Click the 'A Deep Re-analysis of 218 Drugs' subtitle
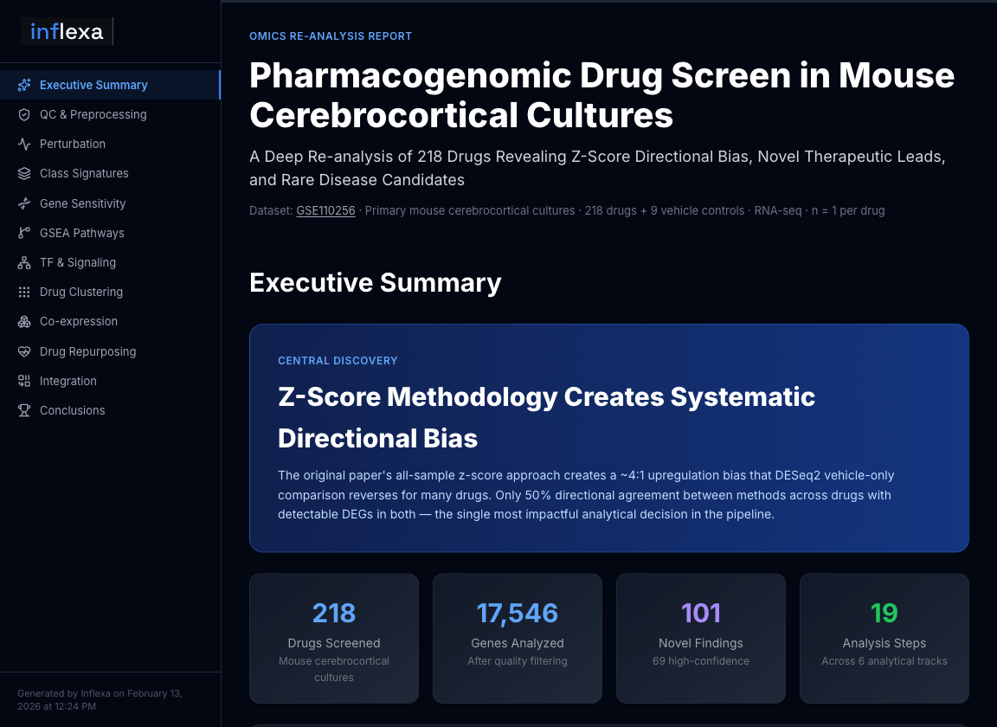 597,168
